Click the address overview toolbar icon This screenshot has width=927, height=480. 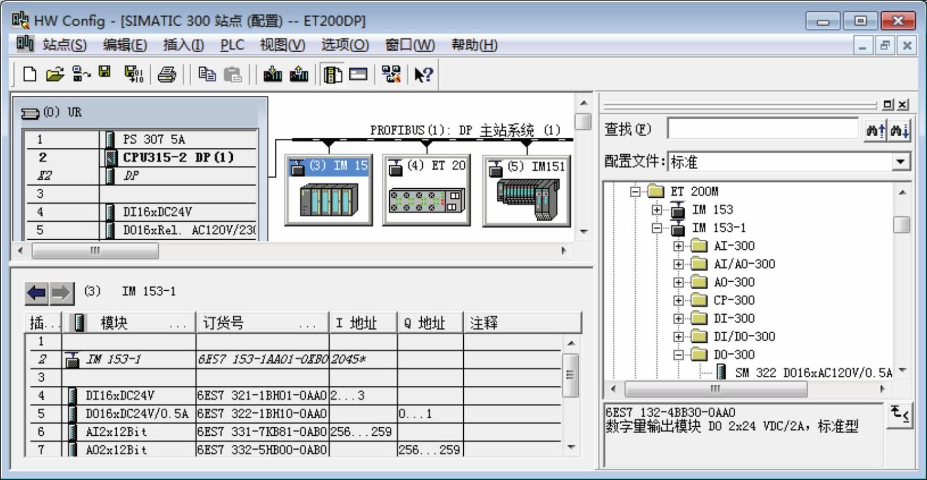[358, 74]
